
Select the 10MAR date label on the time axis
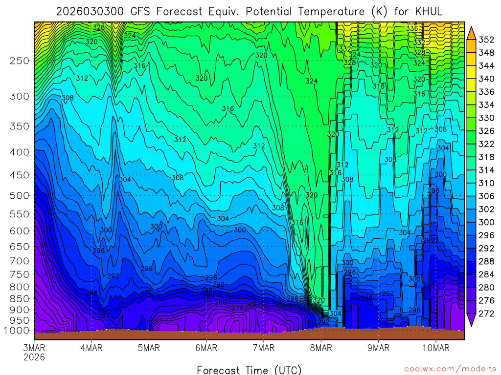tap(436, 348)
